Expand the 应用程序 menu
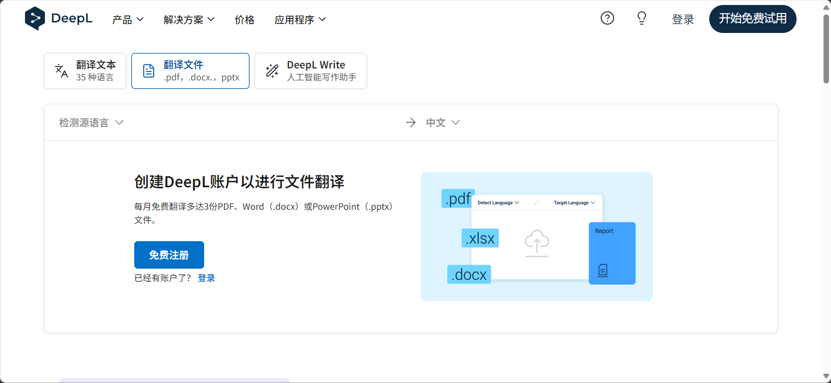This screenshot has width=831, height=383. click(x=300, y=19)
